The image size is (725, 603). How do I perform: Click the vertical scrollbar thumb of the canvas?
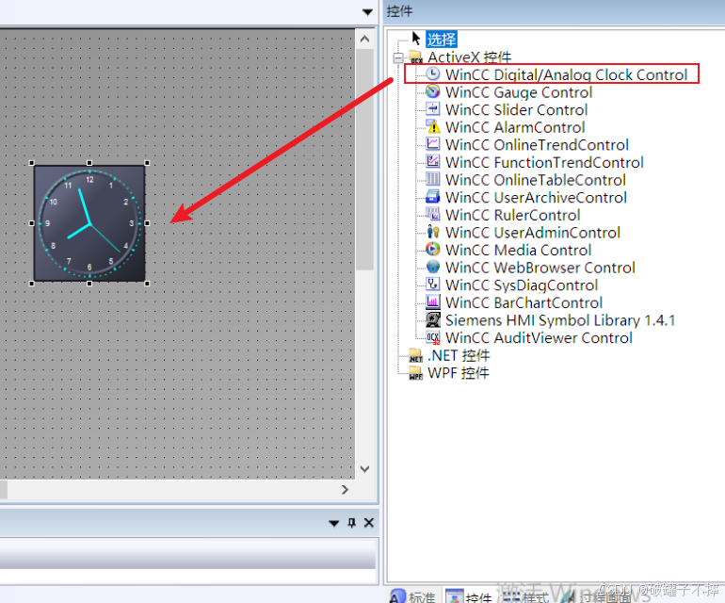click(364, 158)
